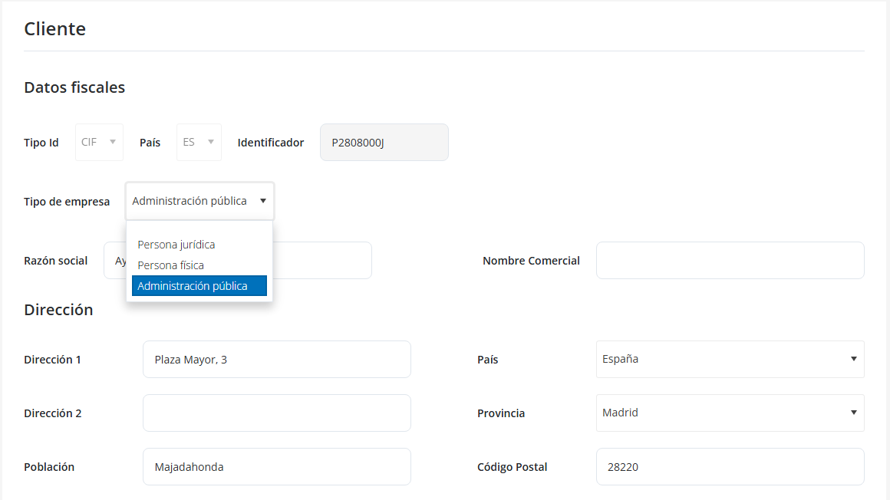Image resolution: width=890 pixels, height=500 pixels.
Task: Open the País España dropdown
Action: [730, 359]
